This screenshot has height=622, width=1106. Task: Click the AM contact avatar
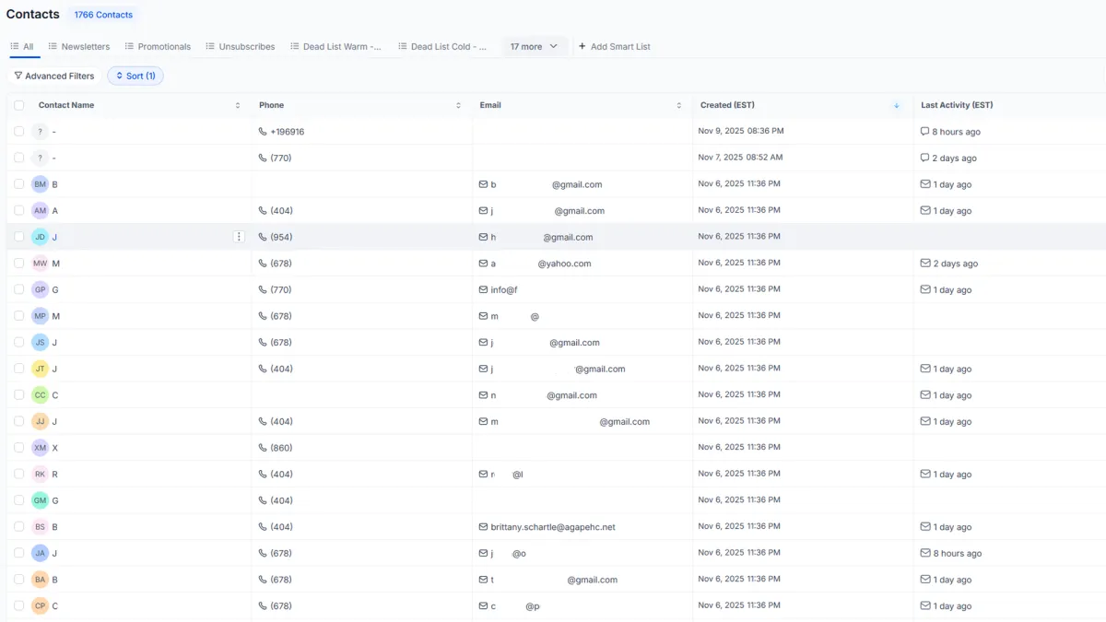tap(40, 211)
